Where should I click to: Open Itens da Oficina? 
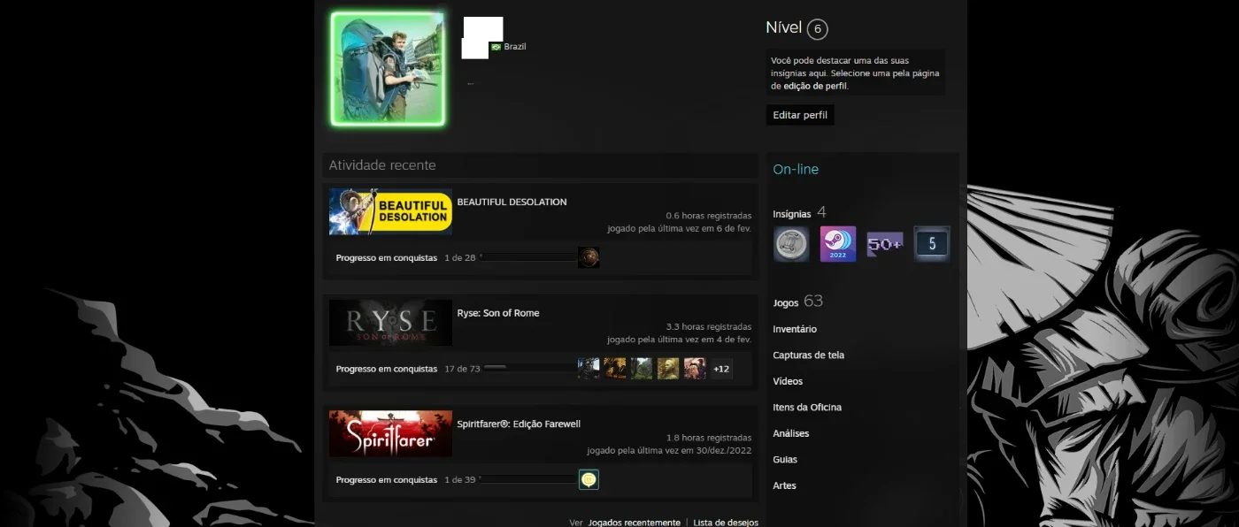point(807,408)
